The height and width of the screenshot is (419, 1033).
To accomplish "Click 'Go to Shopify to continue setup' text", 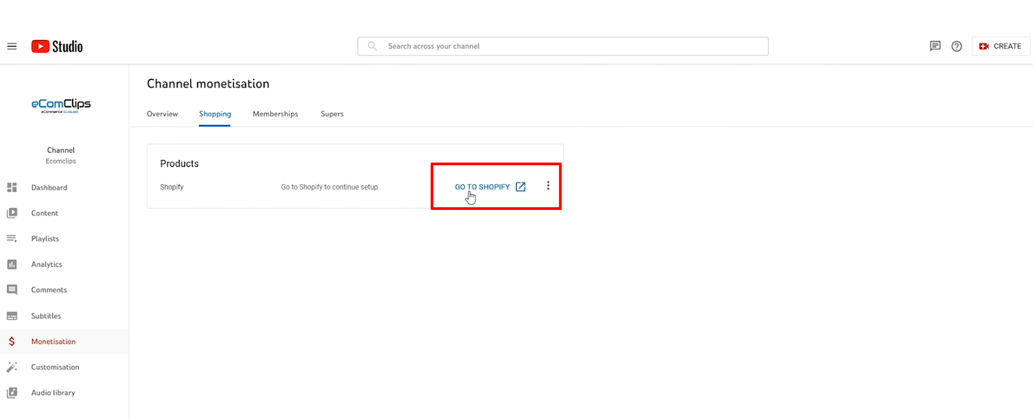I will [x=329, y=187].
